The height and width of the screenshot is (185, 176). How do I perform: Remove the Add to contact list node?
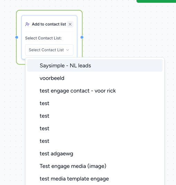pos(70,24)
